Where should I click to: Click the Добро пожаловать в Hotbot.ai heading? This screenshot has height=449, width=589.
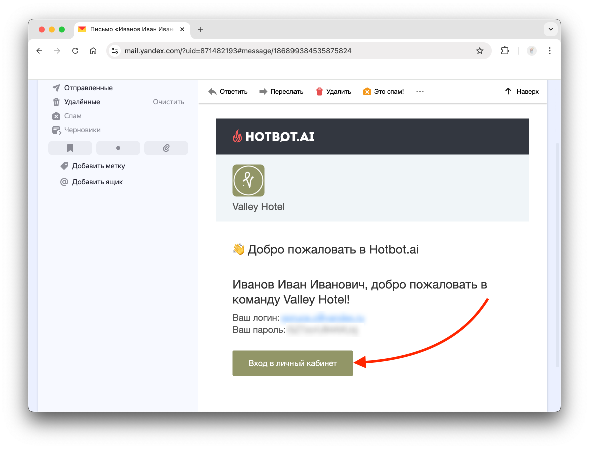pos(326,250)
